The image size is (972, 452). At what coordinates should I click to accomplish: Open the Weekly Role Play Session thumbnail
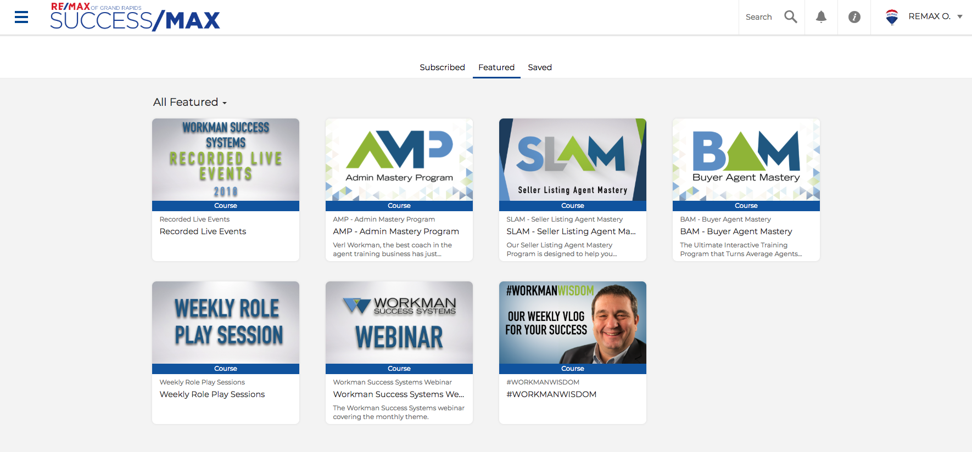click(226, 323)
